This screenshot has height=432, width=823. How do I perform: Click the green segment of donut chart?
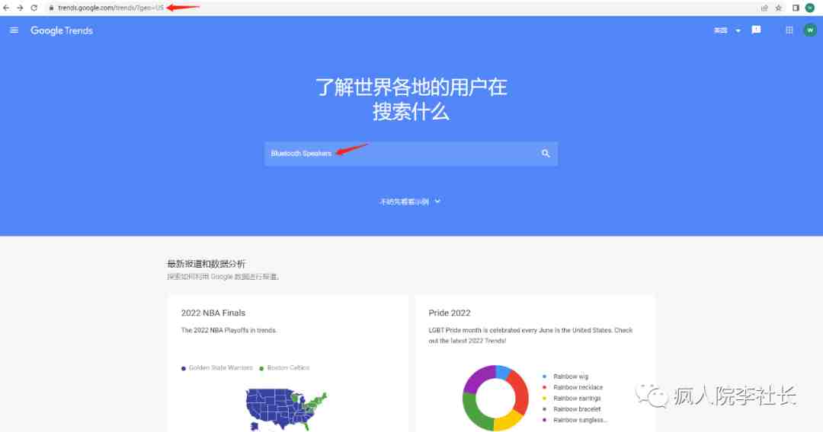click(475, 413)
